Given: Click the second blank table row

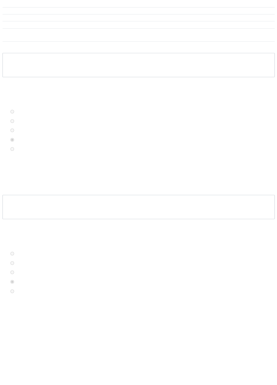Looking at the screenshot, I should (138, 11).
